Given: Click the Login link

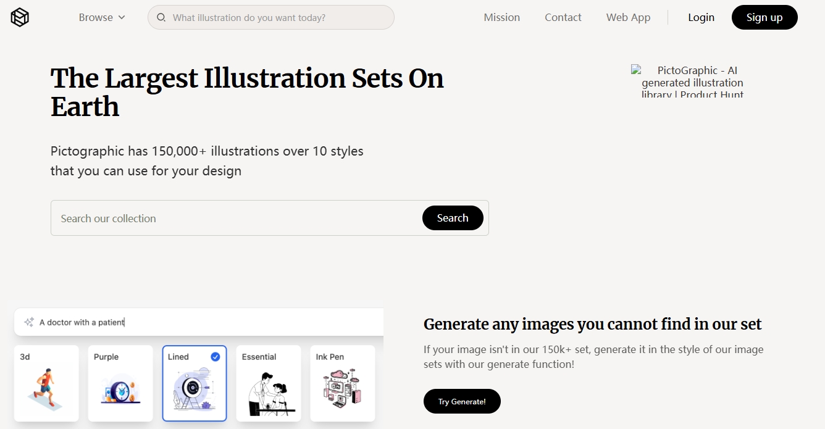Looking at the screenshot, I should (701, 17).
